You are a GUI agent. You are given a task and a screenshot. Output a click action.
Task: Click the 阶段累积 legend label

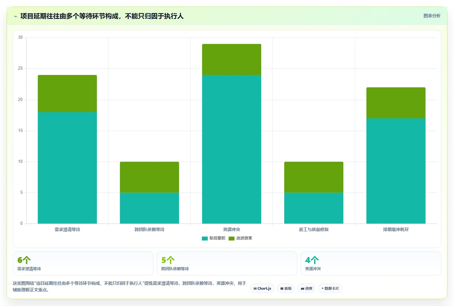point(218,238)
